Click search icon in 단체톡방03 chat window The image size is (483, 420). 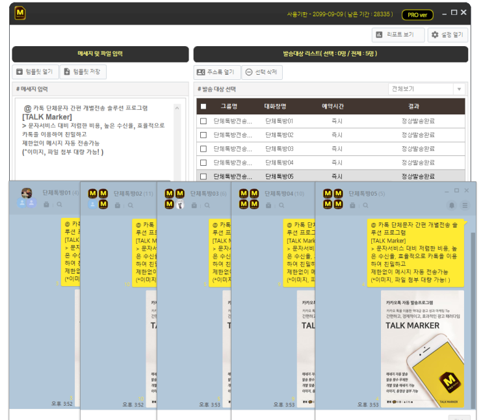207,205
